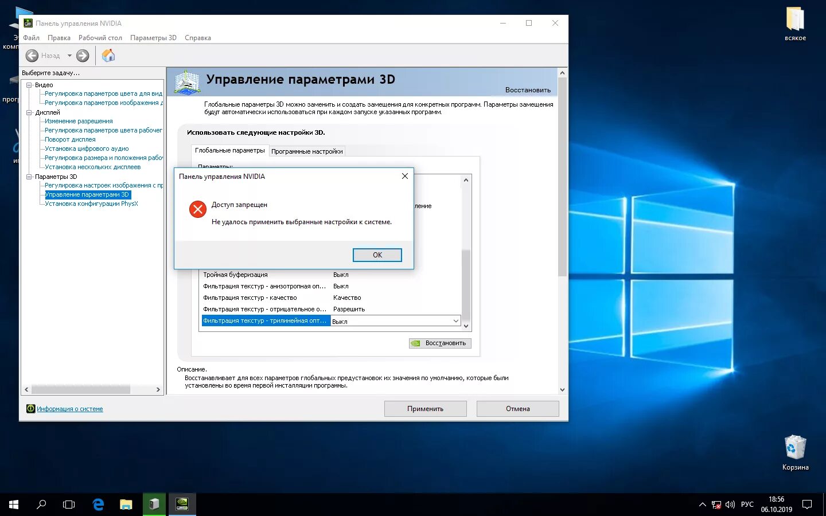Select Поворот дисплея in the tree
This screenshot has height=516, width=826.
tap(70, 139)
